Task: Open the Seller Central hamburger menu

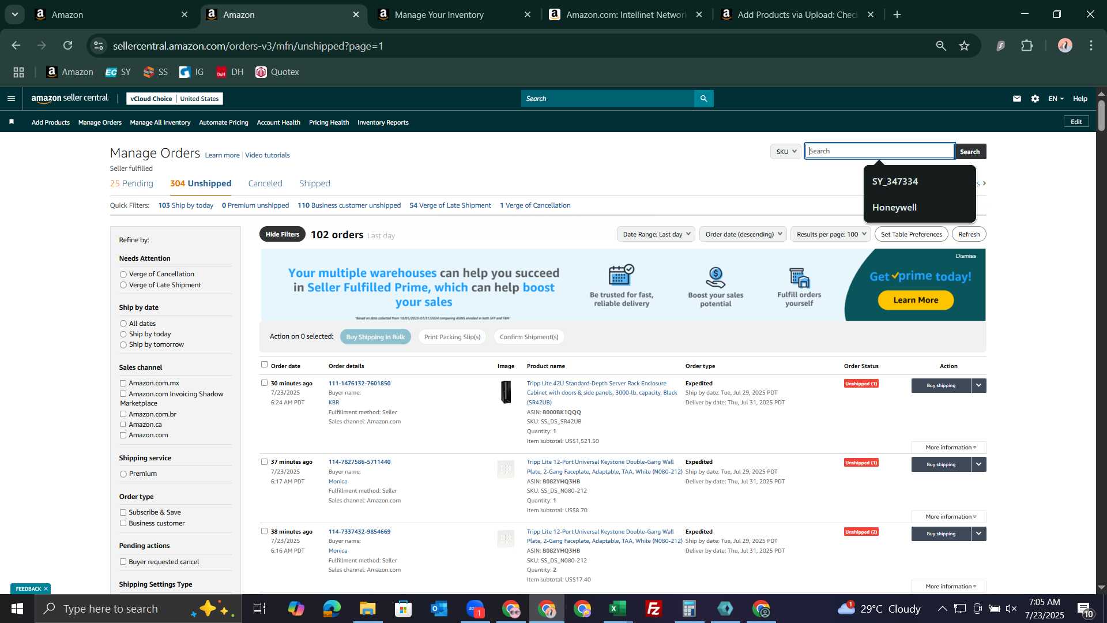Action: click(11, 99)
